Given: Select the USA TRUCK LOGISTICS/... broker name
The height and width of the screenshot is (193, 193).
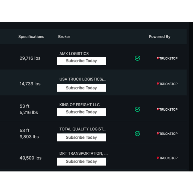Looking at the screenshot, I should (83, 79).
